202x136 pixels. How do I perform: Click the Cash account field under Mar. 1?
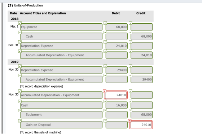coord(61,36)
